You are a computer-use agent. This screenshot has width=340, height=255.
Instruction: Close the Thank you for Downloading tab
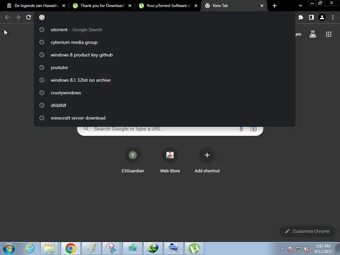point(130,6)
